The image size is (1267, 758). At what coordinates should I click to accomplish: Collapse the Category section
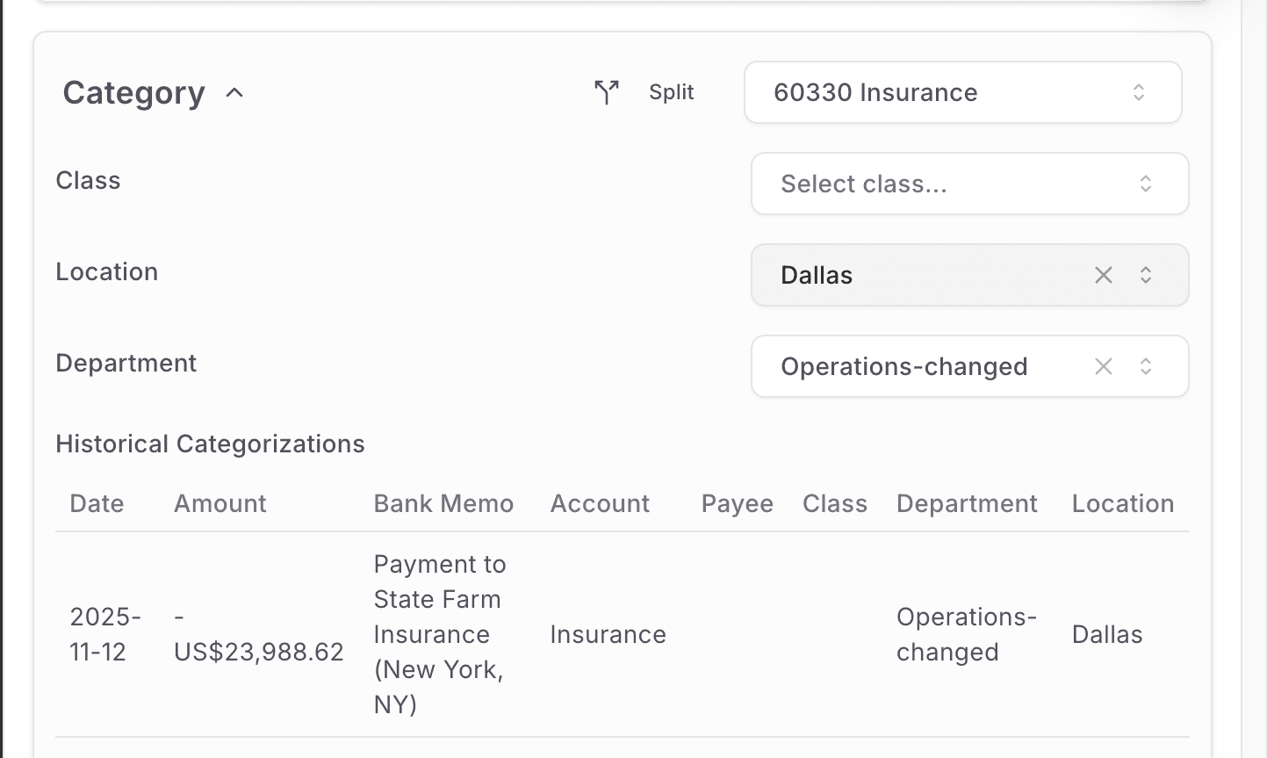pyautogui.click(x=234, y=93)
